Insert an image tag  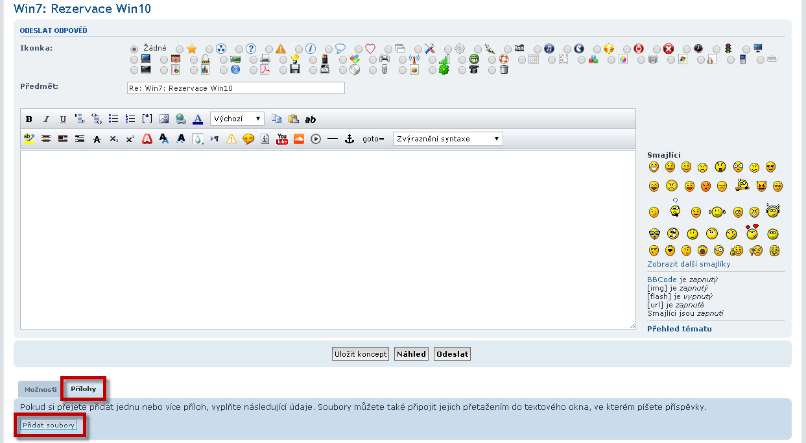pyautogui.click(x=164, y=119)
